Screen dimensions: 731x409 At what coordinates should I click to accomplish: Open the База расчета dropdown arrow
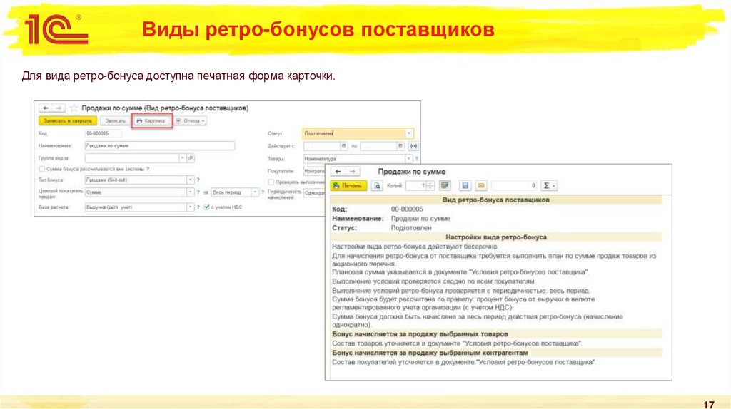click(x=190, y=207)
